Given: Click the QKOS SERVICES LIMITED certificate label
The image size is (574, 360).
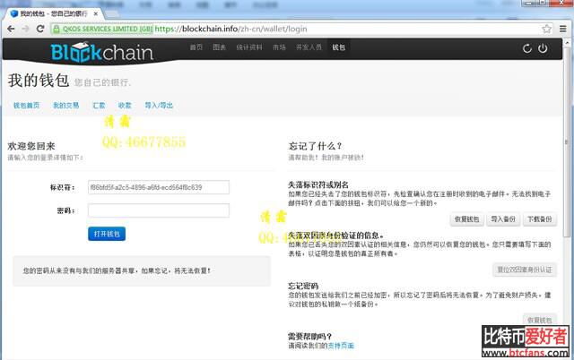Looking at the screenshot, I should (x=108, y=29).
